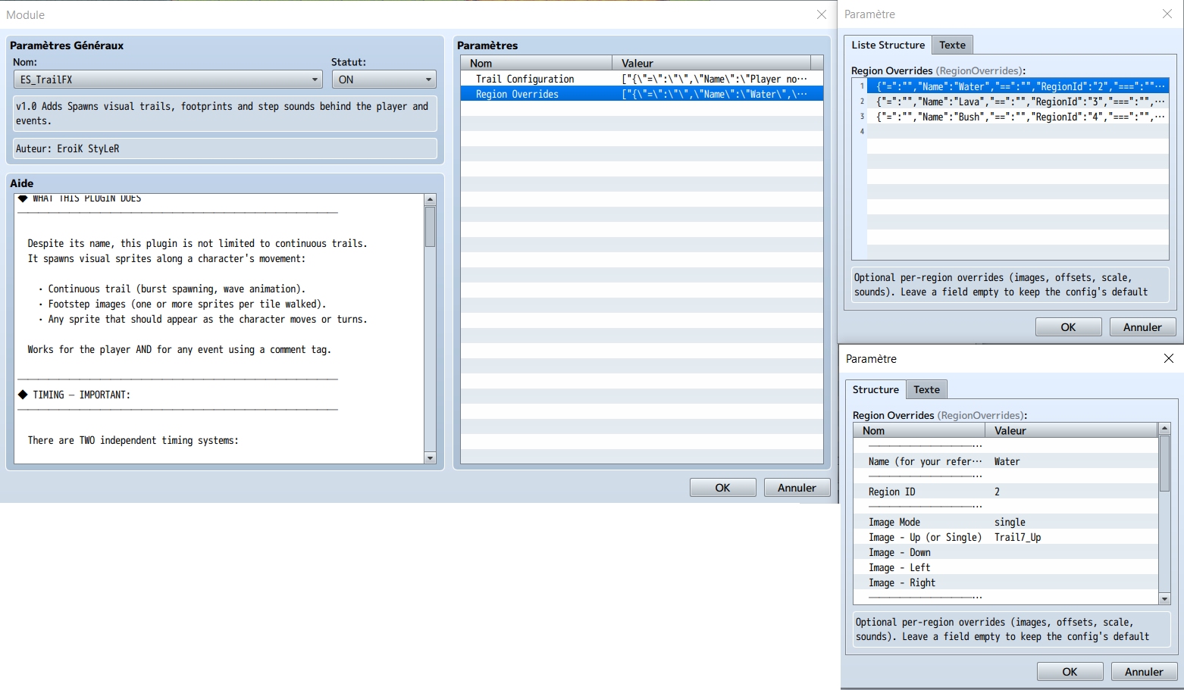
Task: Click Annuler in the Module window
Action: pos(797,488)
